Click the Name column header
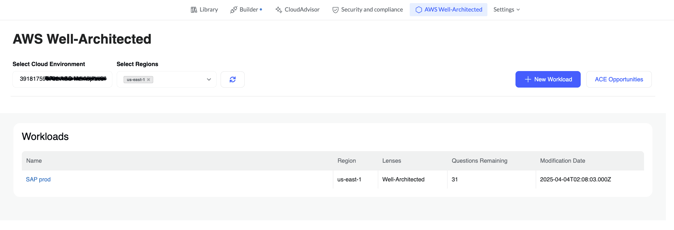Viewport: 674px width, 230px height. coord(34,161)
